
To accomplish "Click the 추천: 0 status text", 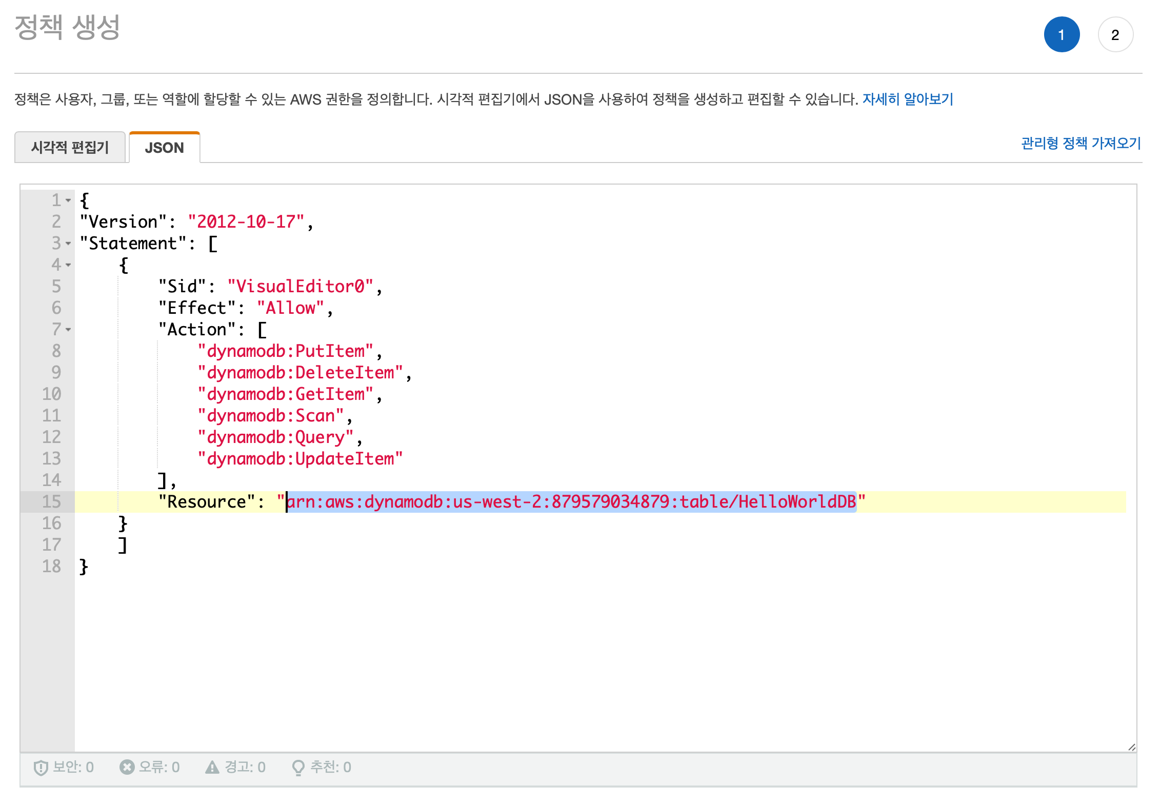I will tap(330, 767).
